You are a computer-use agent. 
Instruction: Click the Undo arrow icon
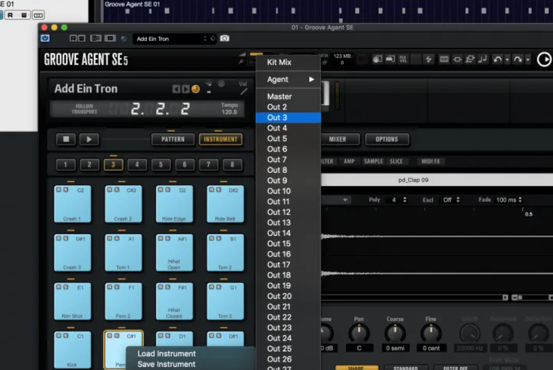[497, 59]
